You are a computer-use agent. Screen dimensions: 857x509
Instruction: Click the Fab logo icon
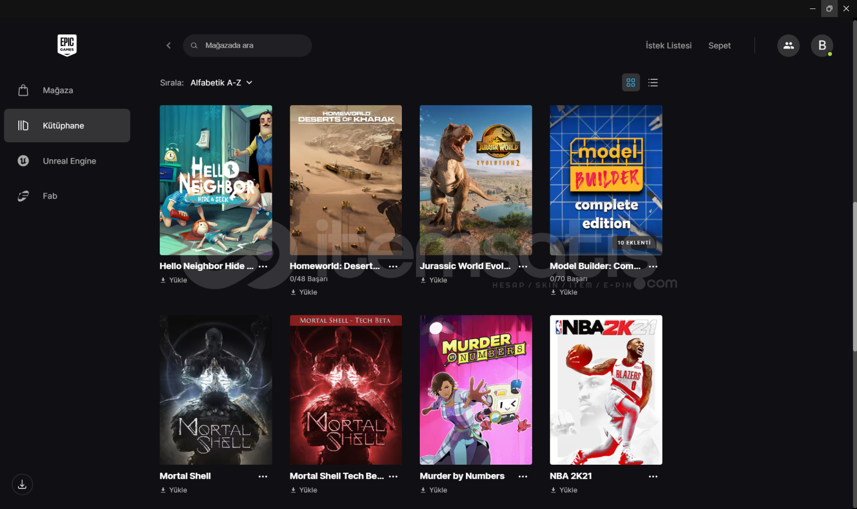[x=23, y=196]
